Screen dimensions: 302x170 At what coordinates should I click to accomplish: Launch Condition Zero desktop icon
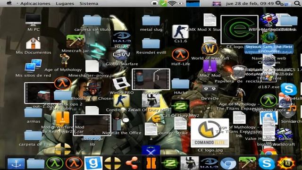click(121, 101)
